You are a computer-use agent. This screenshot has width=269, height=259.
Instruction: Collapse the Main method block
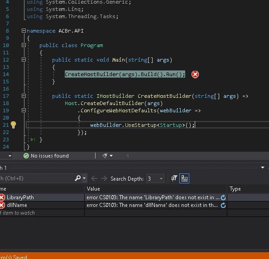[24, 59]
